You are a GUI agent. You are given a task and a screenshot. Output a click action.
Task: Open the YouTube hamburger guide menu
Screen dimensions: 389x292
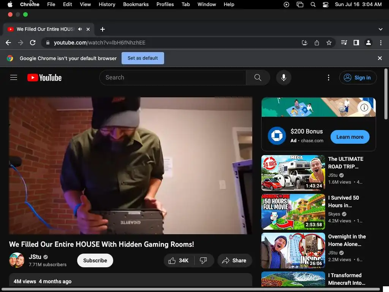[x=14, y=78]
